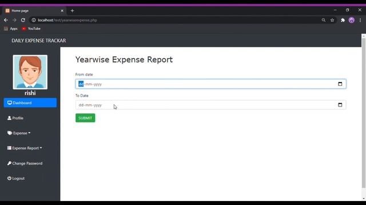This screenshot has height=205, width=366.
Task: Bookmark this page with the star icon
Action: [x=332, y=20]
